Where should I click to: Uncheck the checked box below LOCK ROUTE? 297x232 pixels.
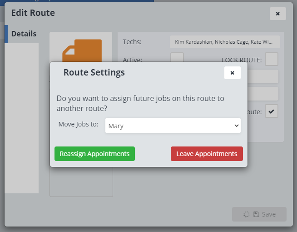tap(272, 111)
